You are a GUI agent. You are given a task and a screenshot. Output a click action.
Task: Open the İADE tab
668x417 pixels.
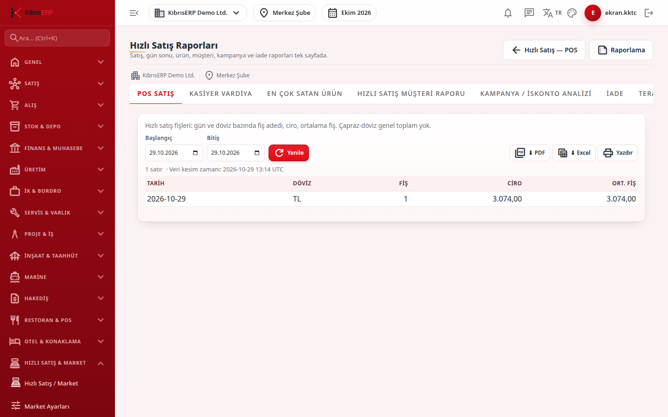615,94
